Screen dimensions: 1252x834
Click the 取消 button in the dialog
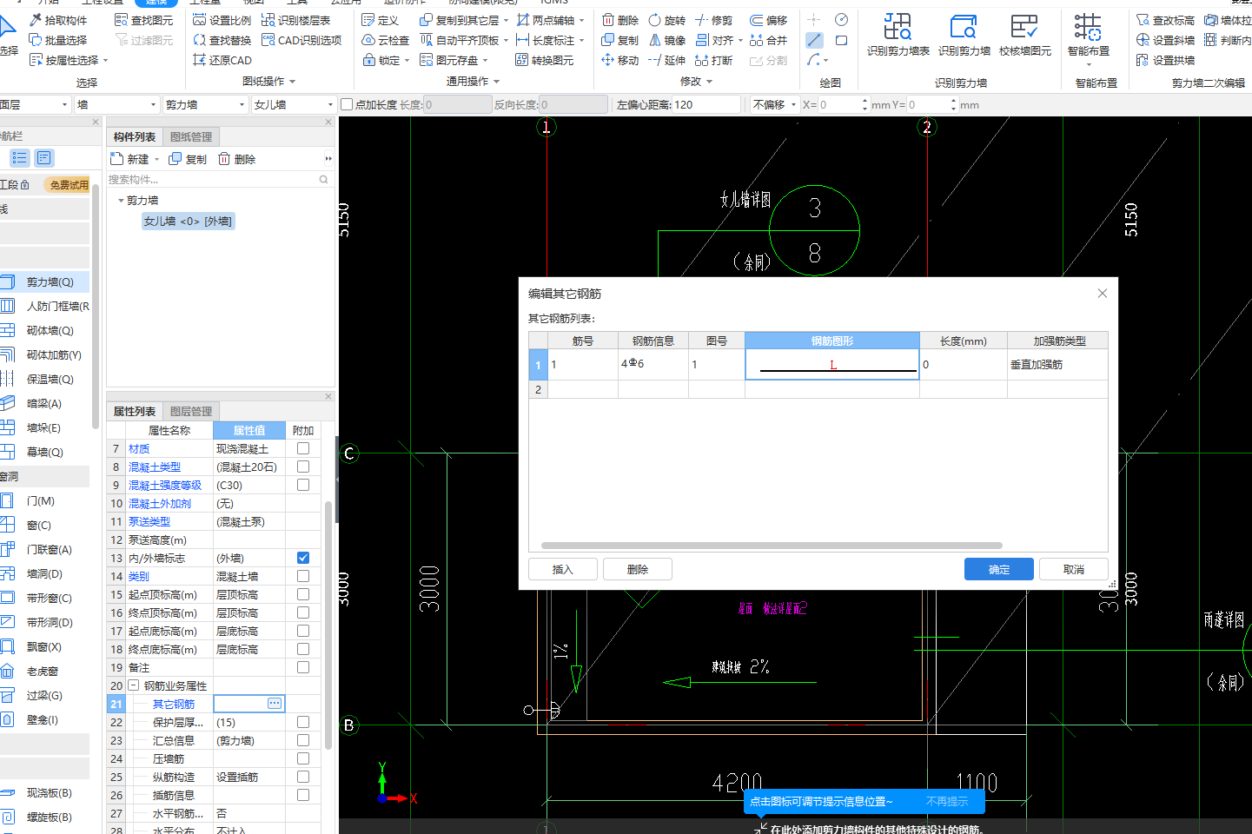tap(1074, 569)
